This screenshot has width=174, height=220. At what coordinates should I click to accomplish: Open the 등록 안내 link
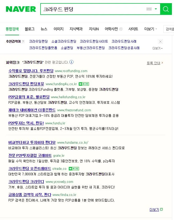tap(154, 63)
